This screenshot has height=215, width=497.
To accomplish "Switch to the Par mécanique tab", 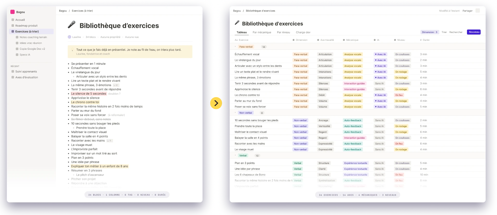I will 262,32.
